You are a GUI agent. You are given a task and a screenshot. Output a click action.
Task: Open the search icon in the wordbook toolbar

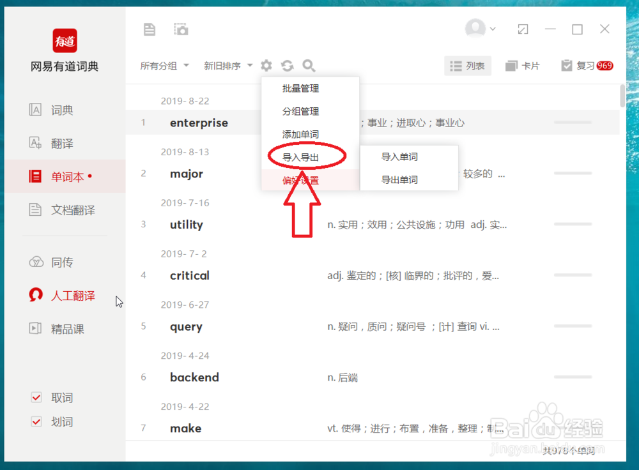pyautogui.click(x=308, y=65)
